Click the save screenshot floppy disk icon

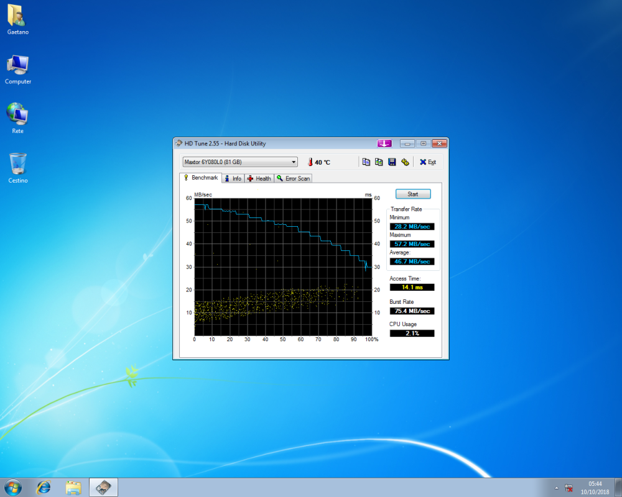click(x=392, y=162)
